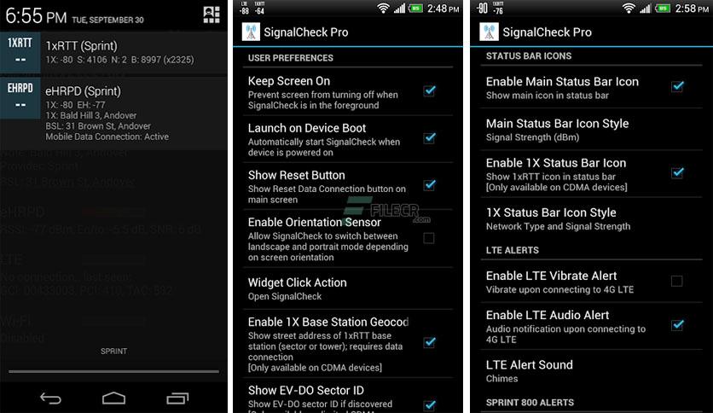Tap "Signal Strength (dBm)" value text
Viewport: 713px width, 413px height.
[532, 137]
